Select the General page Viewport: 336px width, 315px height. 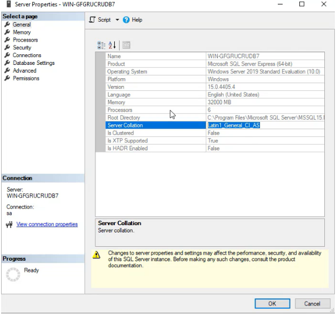[22, 24]
